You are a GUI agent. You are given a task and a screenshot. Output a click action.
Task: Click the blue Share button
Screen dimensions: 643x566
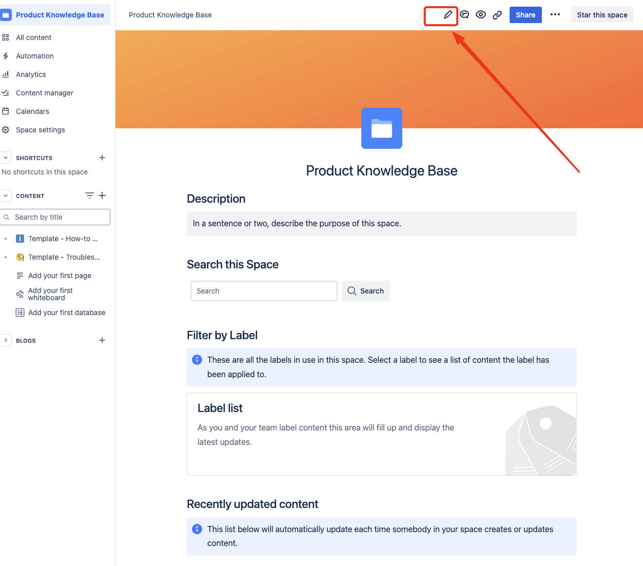(x=525, y=14)
